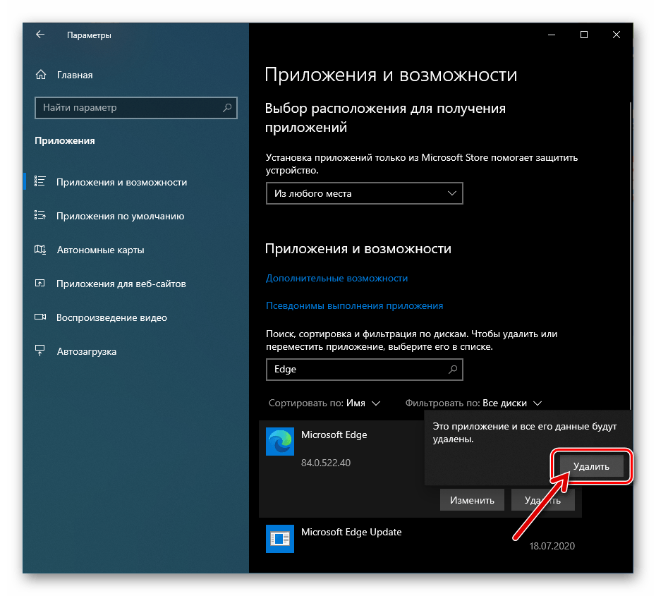This screenshot has height=596, width=656.
Task: Click the Изменить button for Microsoft Edge
Action: 472,500
